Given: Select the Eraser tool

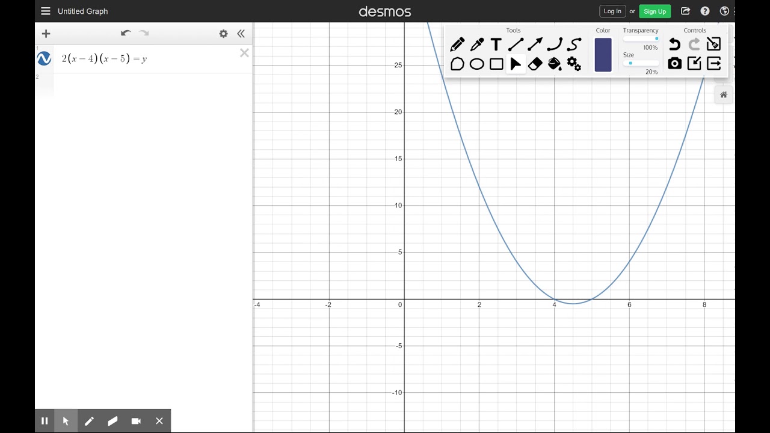Looking at the screenshot, I should click(x=535, y=64).
